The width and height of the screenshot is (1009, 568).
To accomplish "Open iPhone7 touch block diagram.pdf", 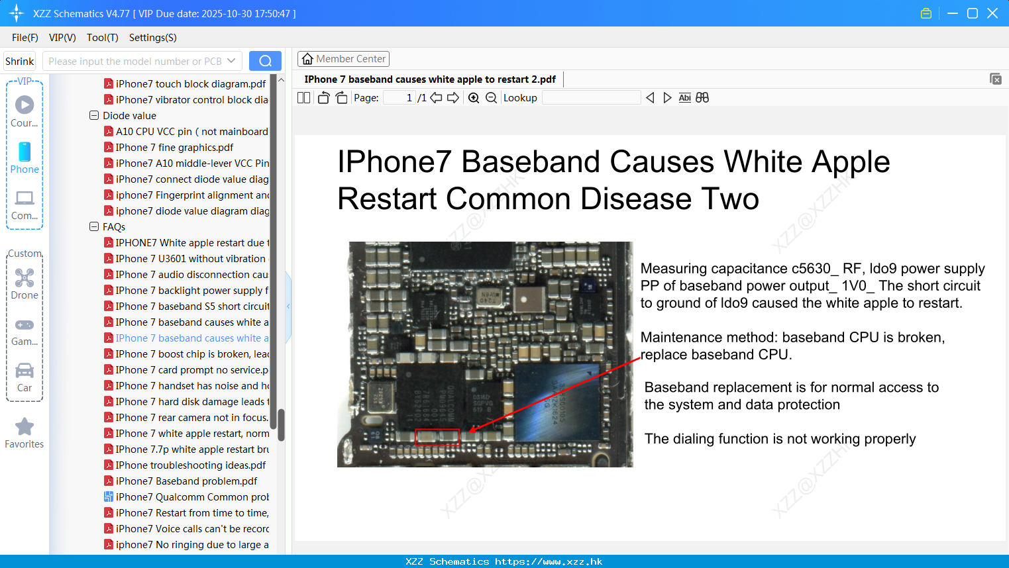I will pos(186,83).
